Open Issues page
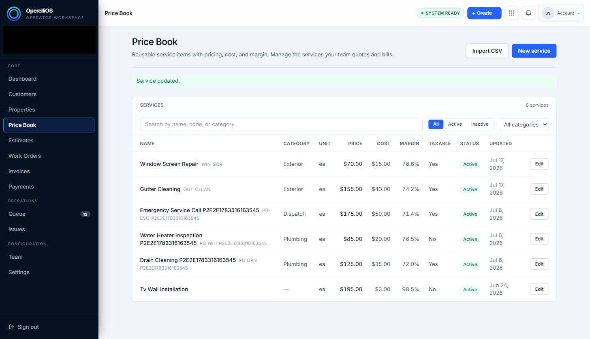The width and height of the screenshot is (590, 339). [x=49, y=229]
